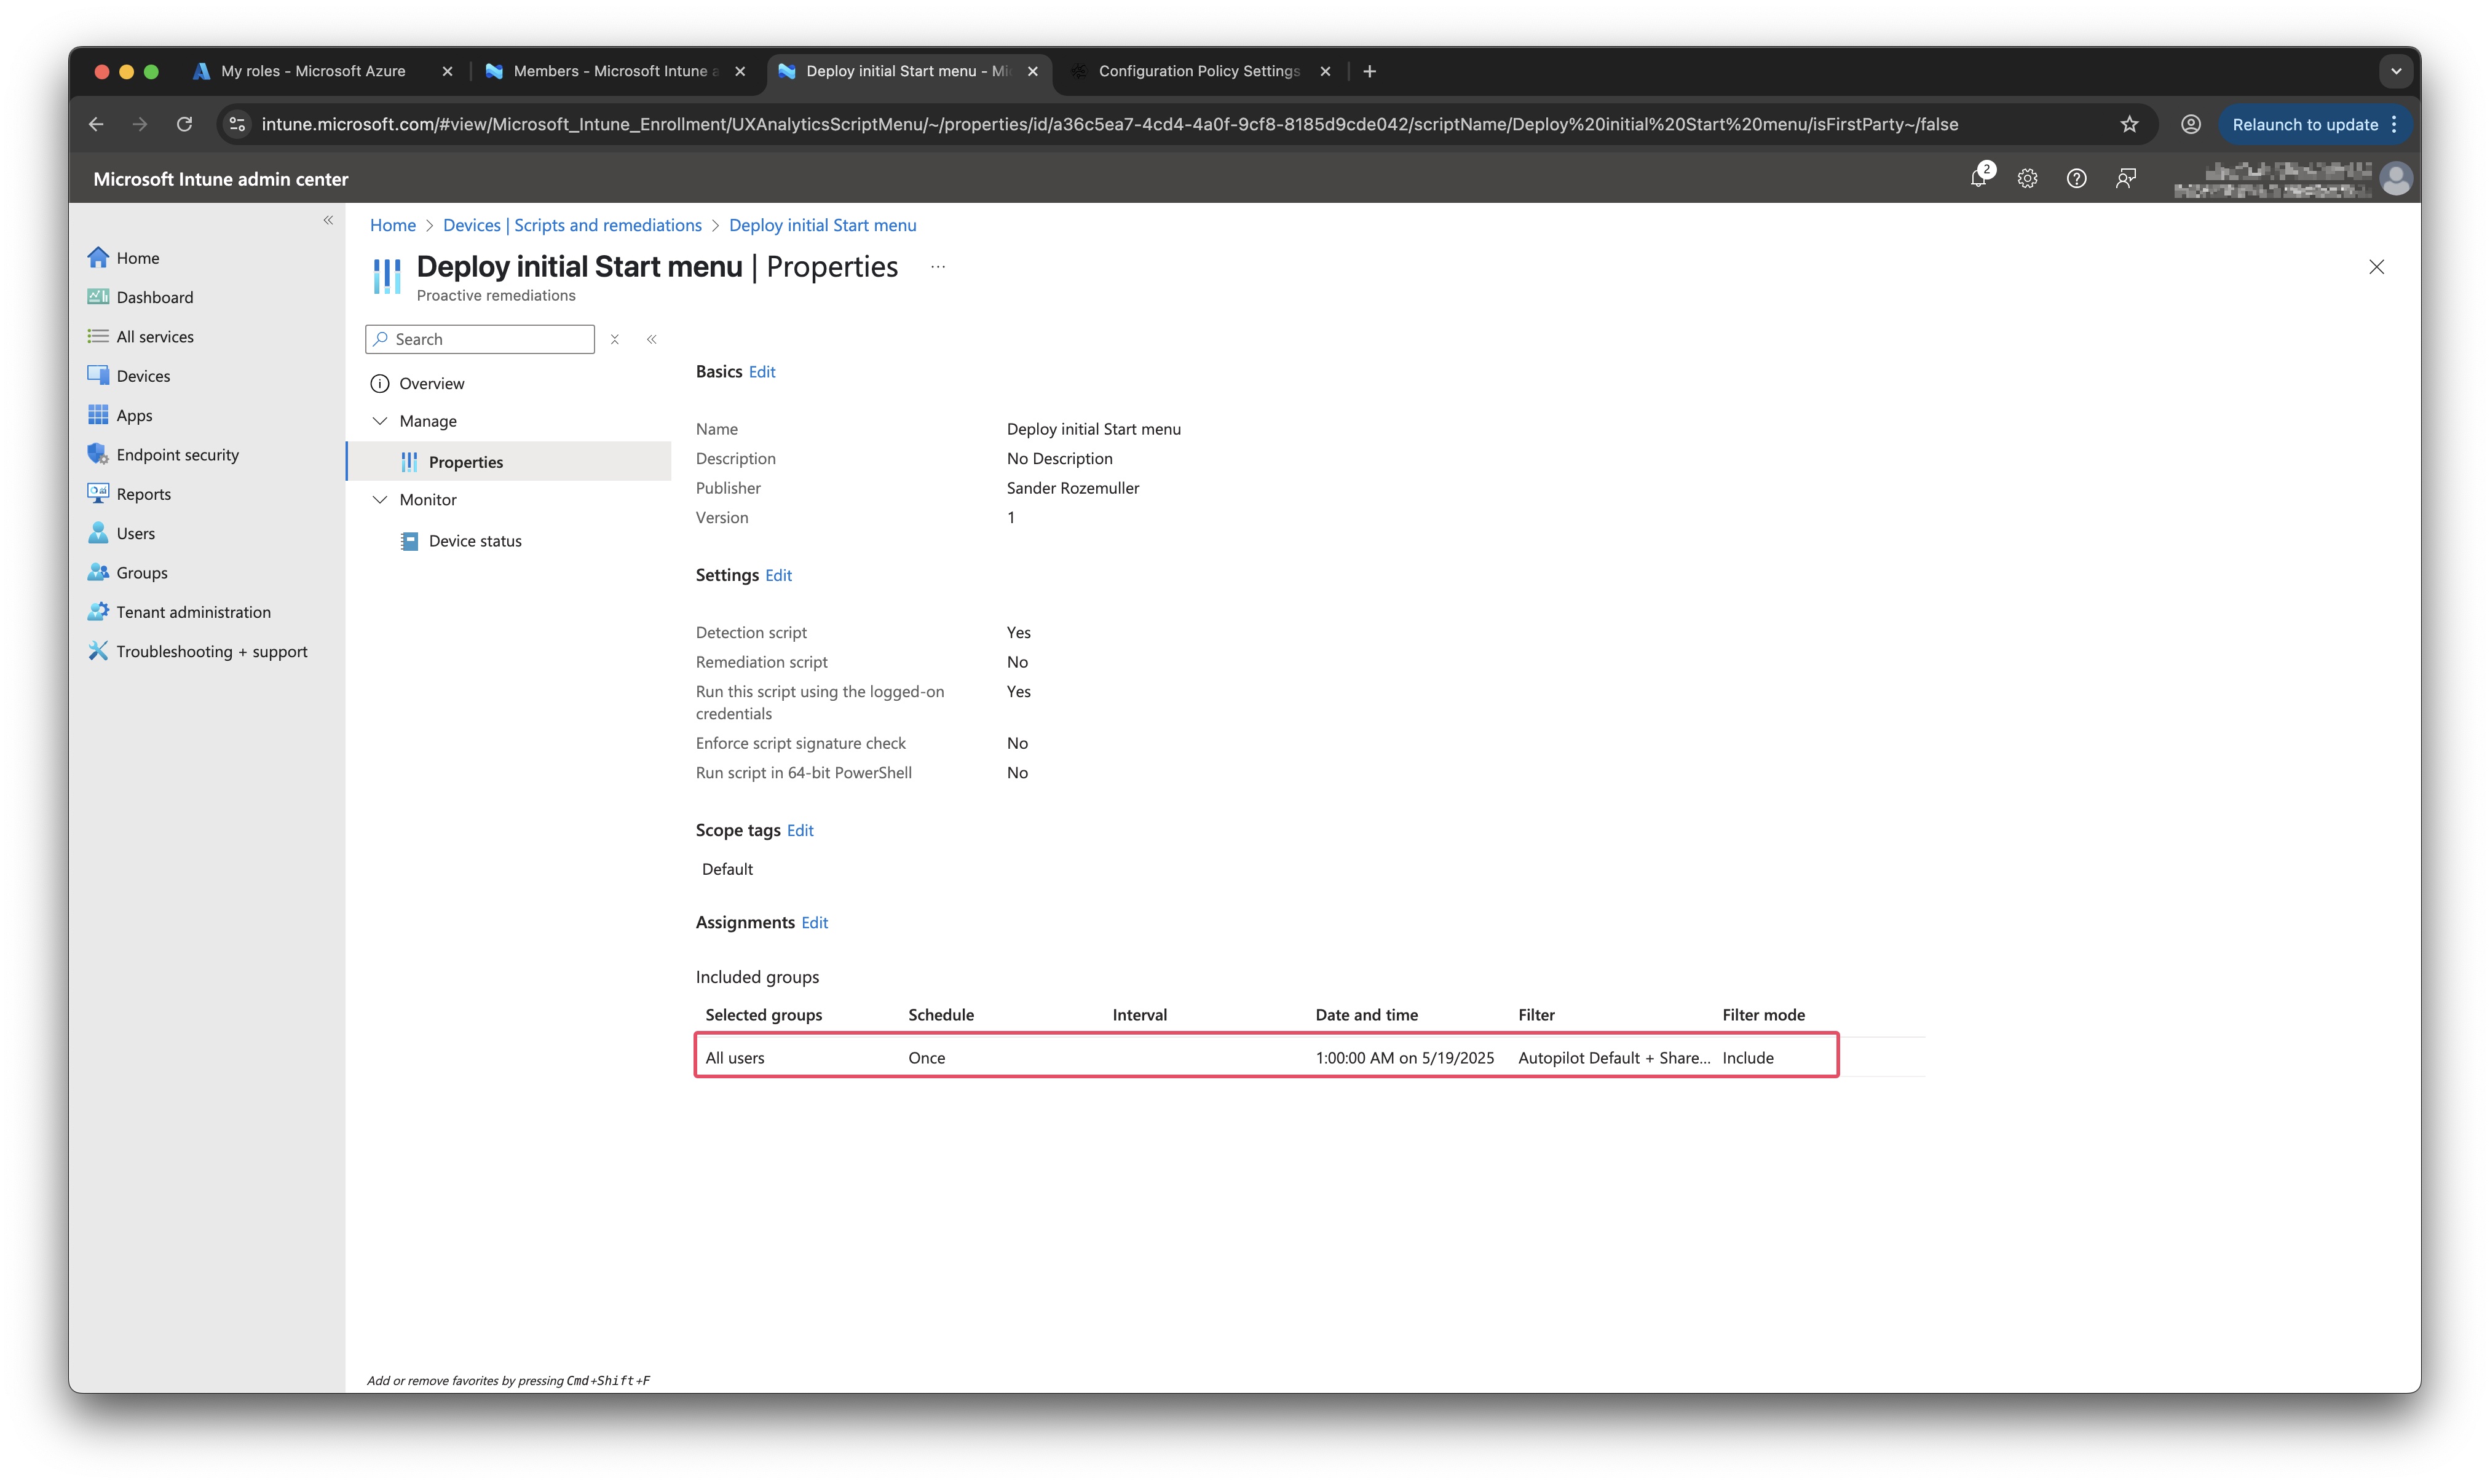This screenshot has width=2490, height=1484.
Task: Click the Home breadcrumb link
Action: (x=393, y=226)
